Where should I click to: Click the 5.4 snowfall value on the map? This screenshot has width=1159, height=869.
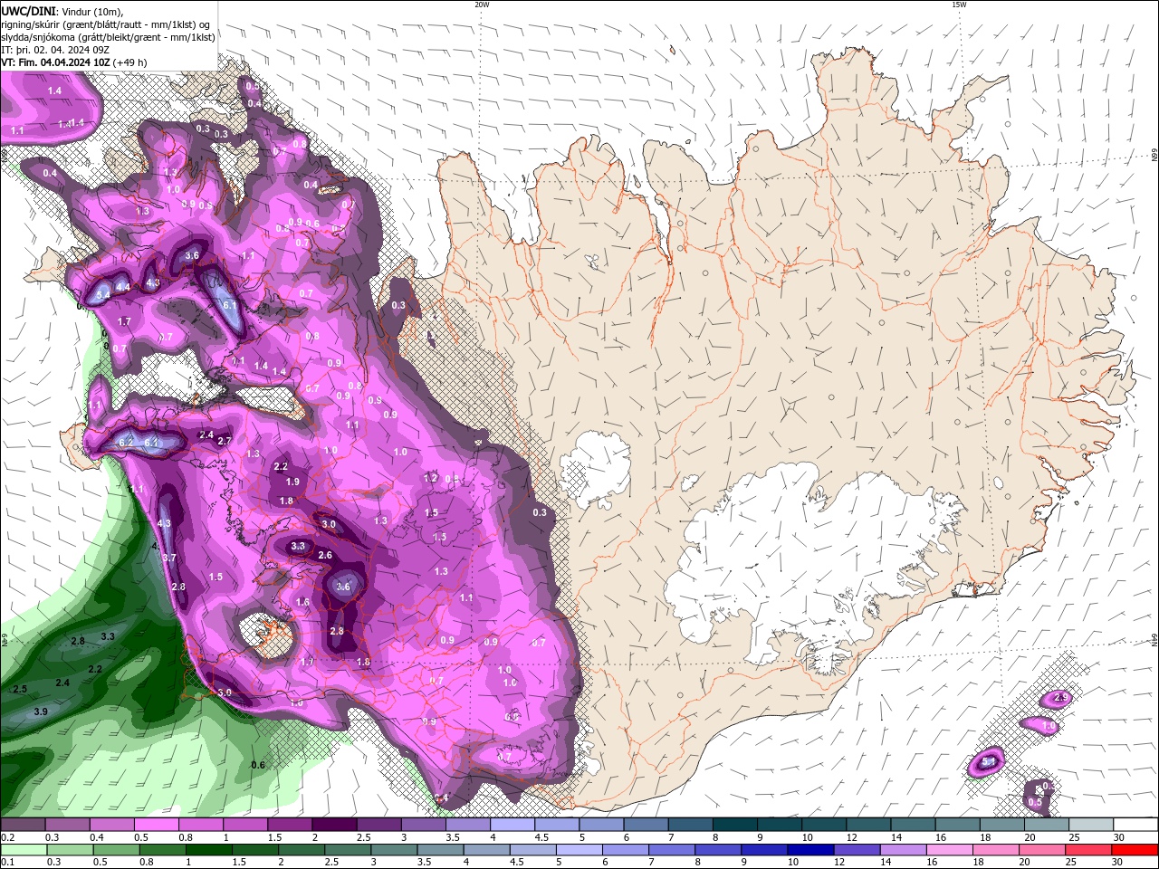[x=102, y=295]
